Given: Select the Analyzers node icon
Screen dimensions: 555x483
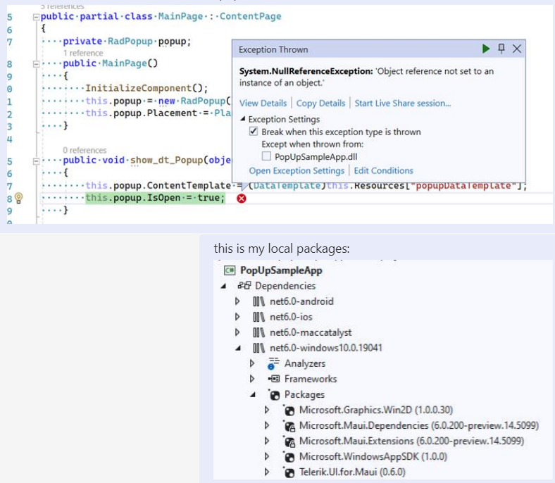Looking at the screenshot, I should click(274, 363).
